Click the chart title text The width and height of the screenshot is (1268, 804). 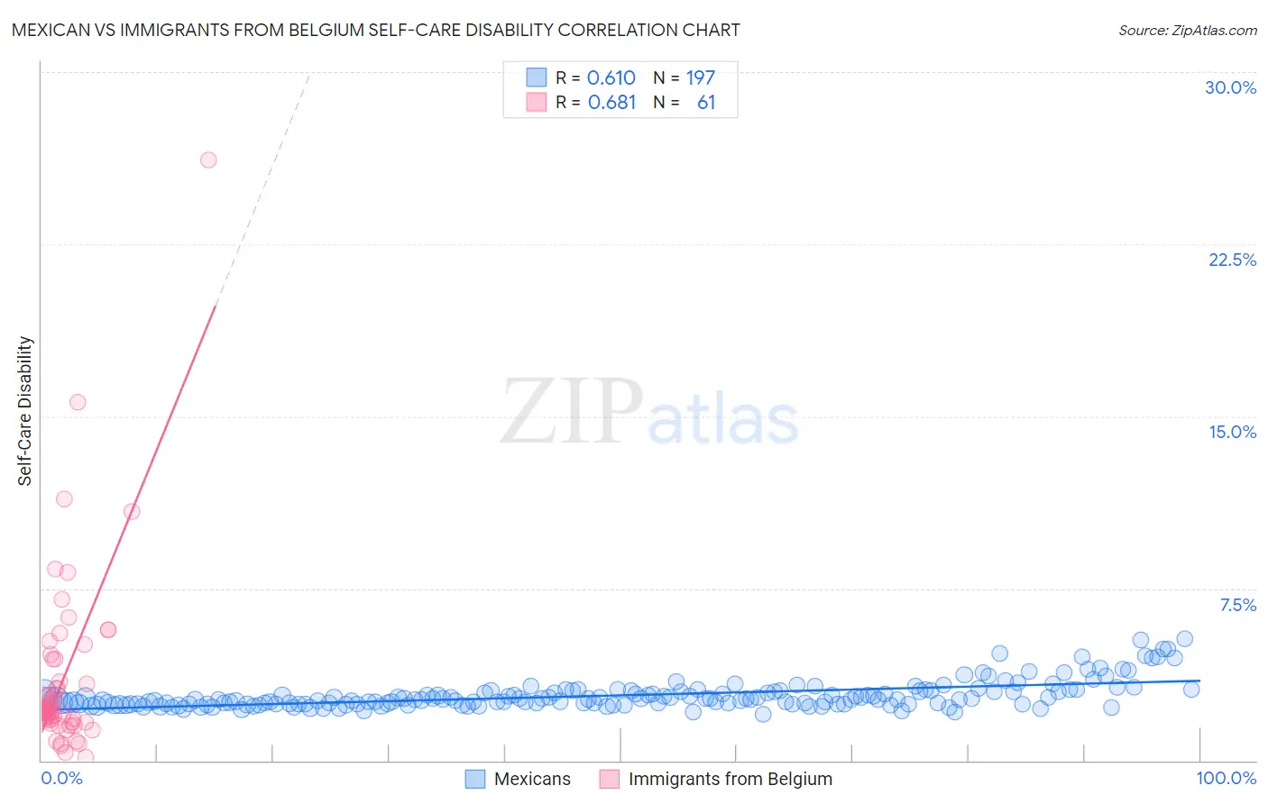click(x=375, y=30)
